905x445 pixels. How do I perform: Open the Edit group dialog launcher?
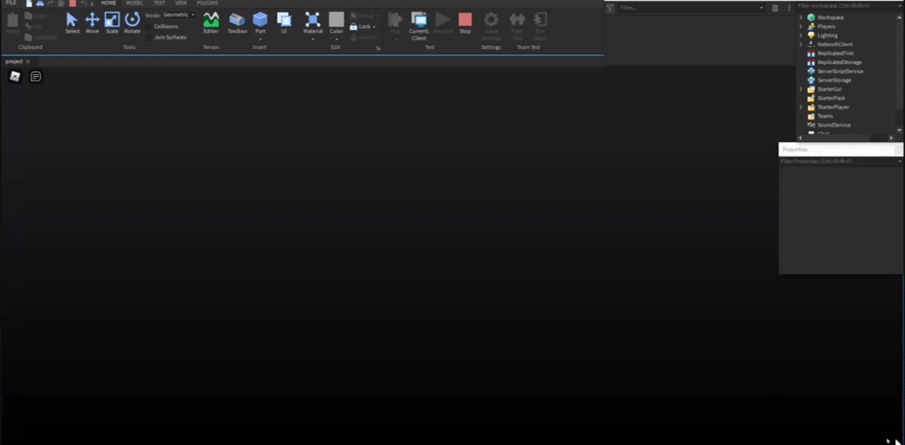[378, 49]
